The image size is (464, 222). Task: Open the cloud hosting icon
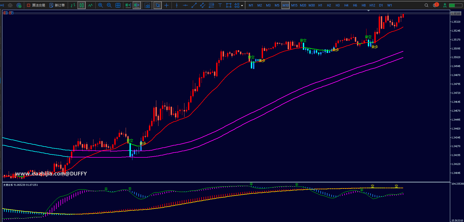point(10,5)
